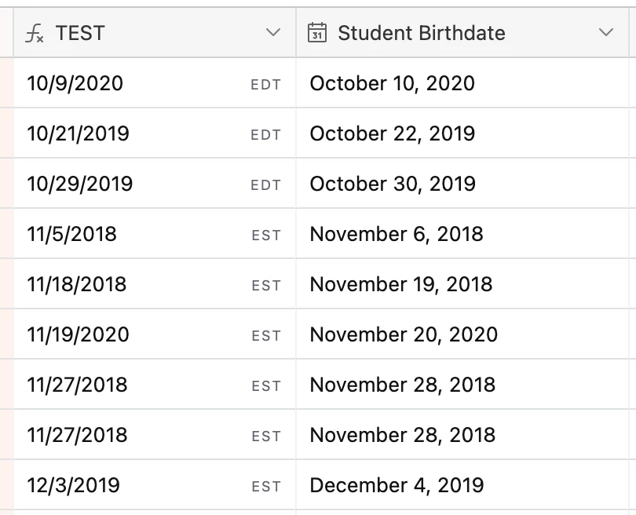This screenshot has width=636, height=515.
Task: Select the October 30, 2019 date cell
Action: (x=393, y=184)
